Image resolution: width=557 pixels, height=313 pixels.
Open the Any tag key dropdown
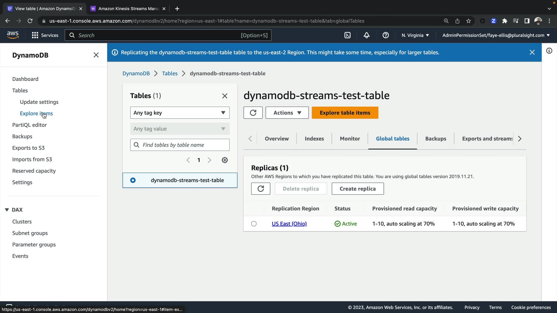180,113
